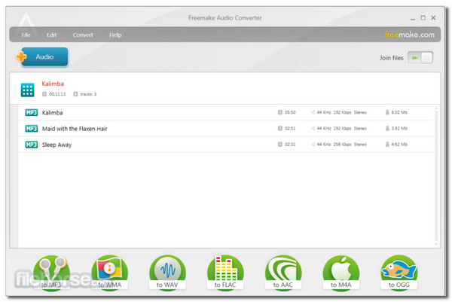Viewport: 452px width, 302px height.
Task: Select the to M4A apple icon
Action: pyautogui.click(x=341, y=273)
